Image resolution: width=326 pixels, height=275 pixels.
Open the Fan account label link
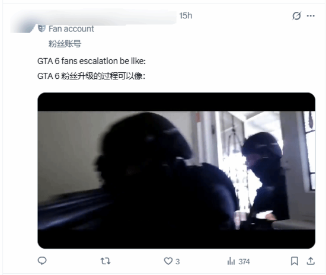[x=71, y=28]
